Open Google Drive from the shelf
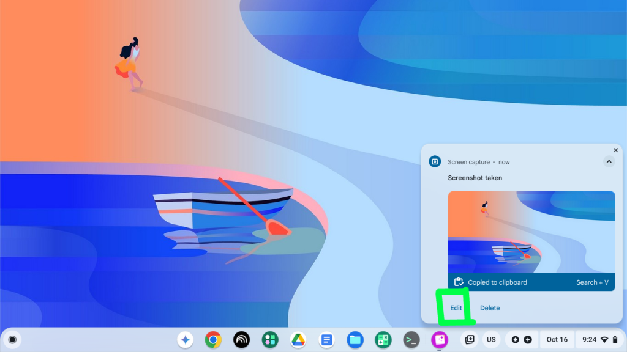 pos(298,339)
